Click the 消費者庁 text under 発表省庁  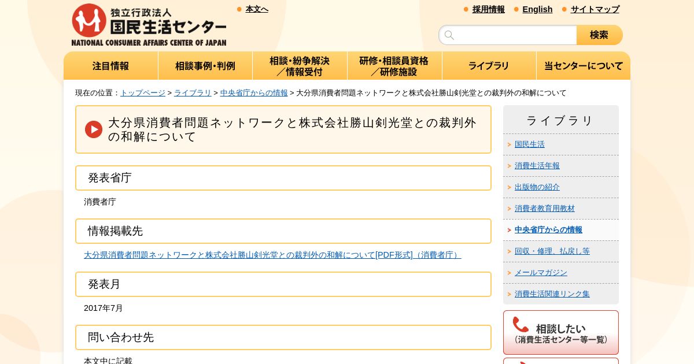pyautogui.click(x=100, y=202)
